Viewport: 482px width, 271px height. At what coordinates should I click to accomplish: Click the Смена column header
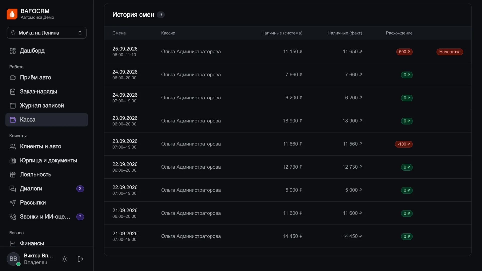click(119, 33)
